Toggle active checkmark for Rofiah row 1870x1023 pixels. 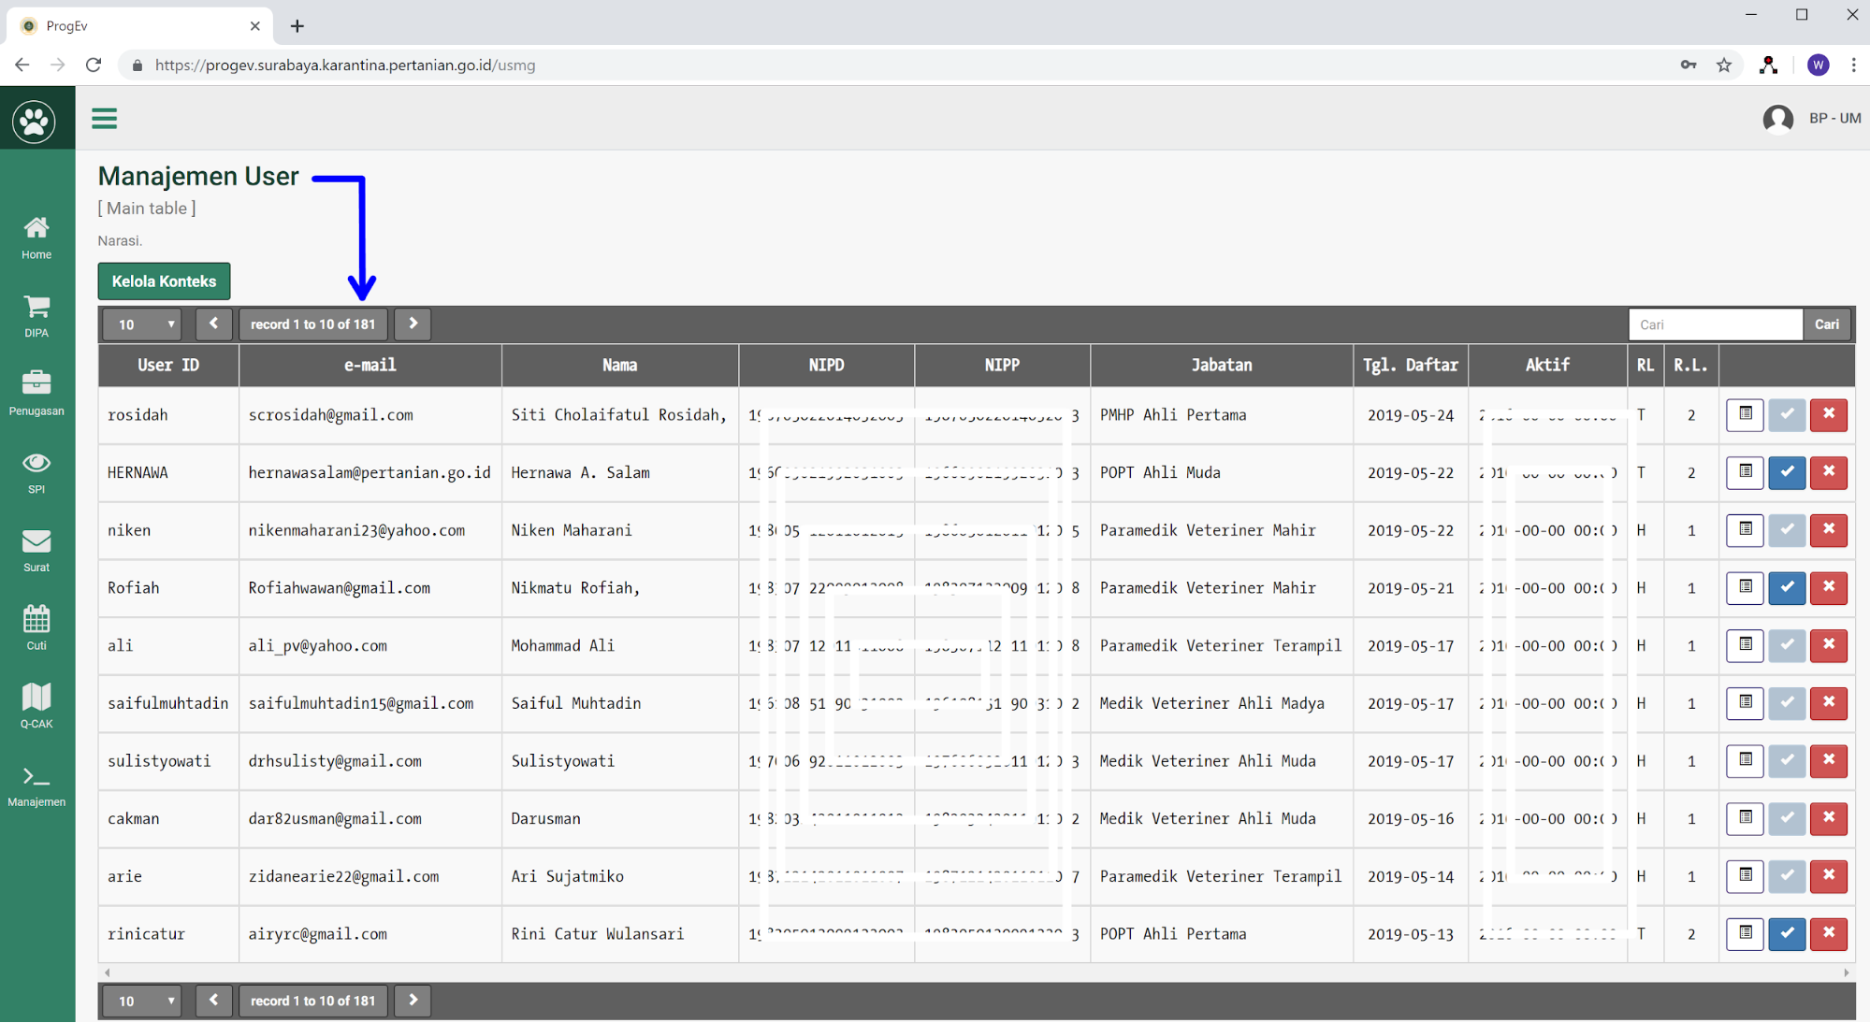1786,587
